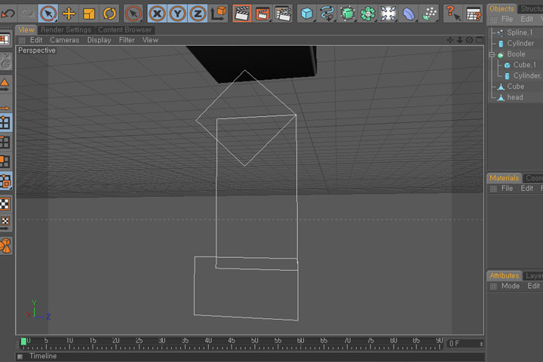Open the Attributes Edit menu
The image size is (543, 362).
point(534,286)
